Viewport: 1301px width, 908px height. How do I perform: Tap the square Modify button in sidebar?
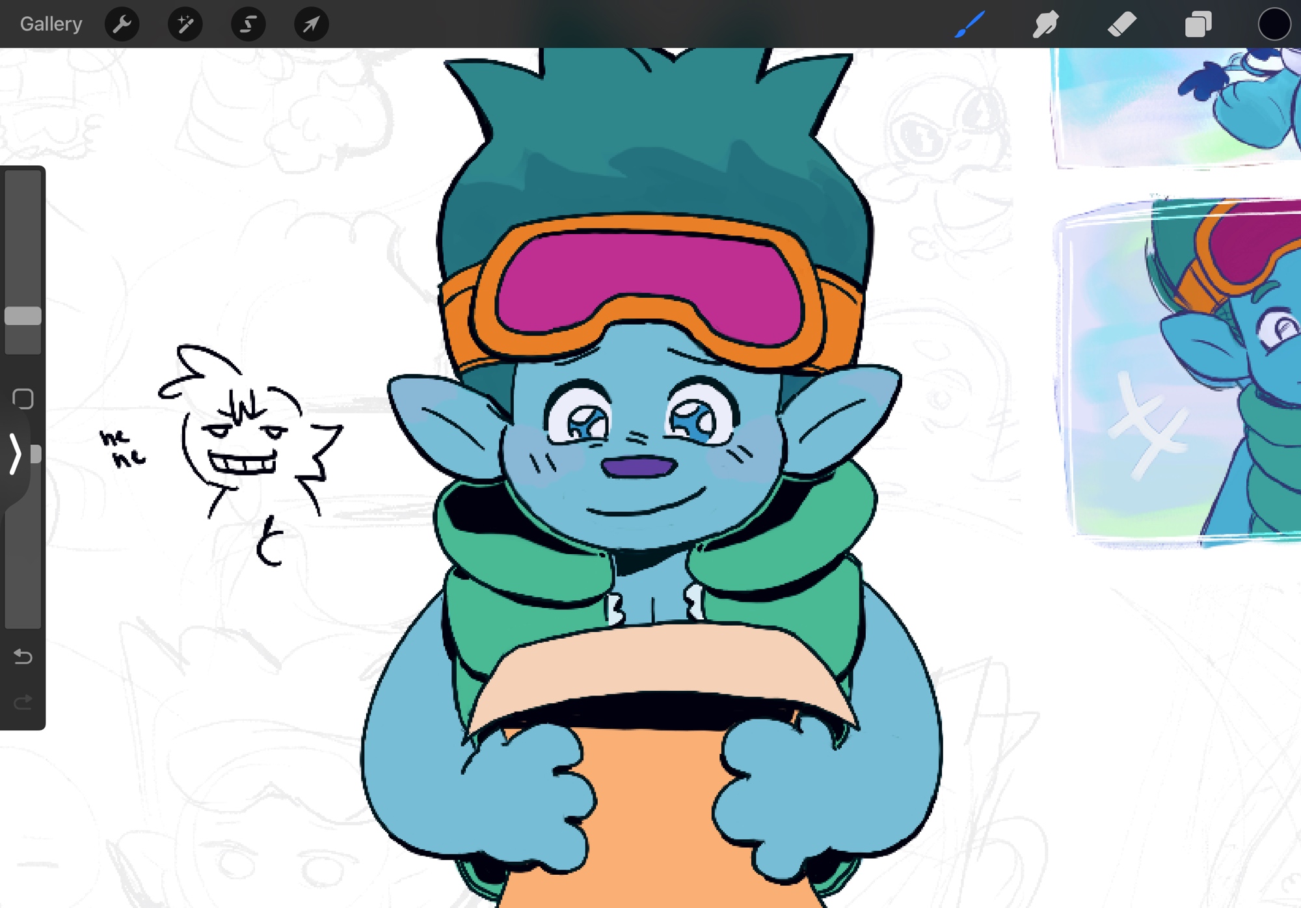(23, 399)
